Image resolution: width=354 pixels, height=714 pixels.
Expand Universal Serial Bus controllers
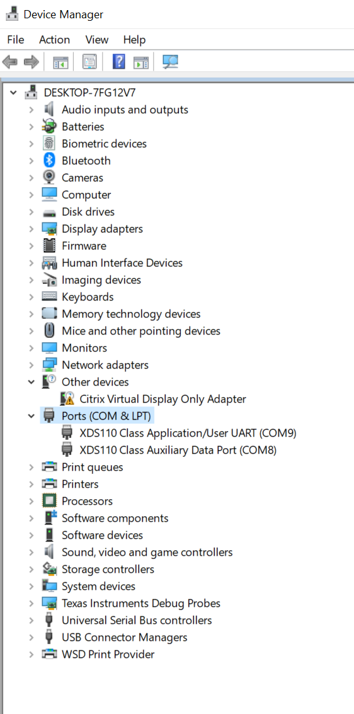pyautogui.click(x=31, y=620)
